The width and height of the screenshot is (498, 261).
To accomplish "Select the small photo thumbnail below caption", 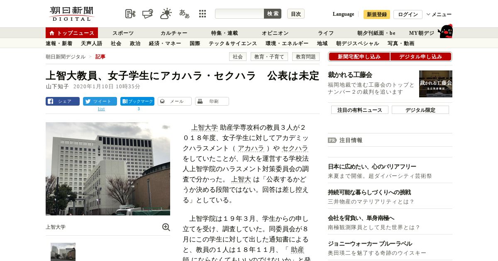I will click(x=63, y=252).
